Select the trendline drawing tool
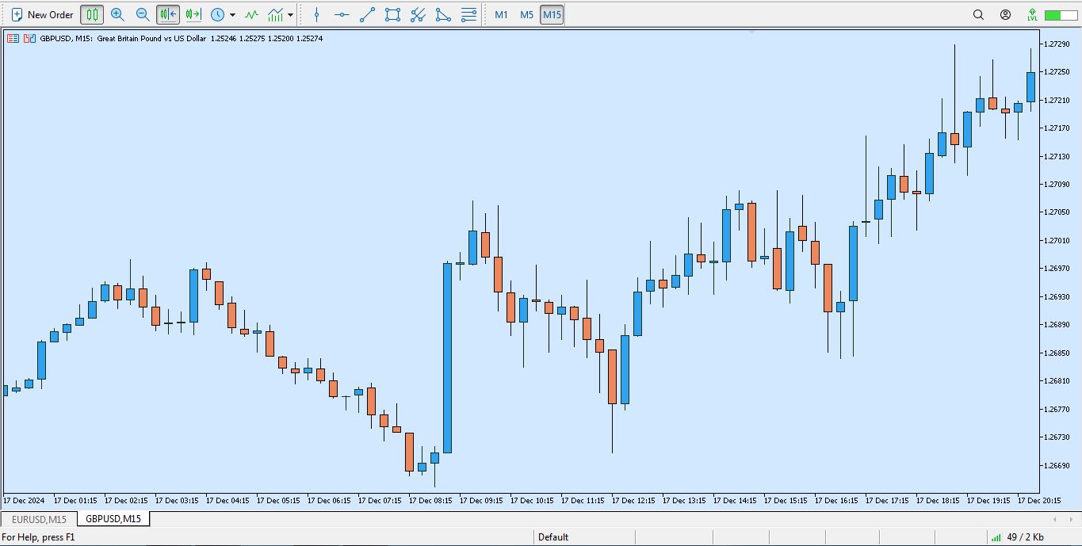 [x=367, y=14]
